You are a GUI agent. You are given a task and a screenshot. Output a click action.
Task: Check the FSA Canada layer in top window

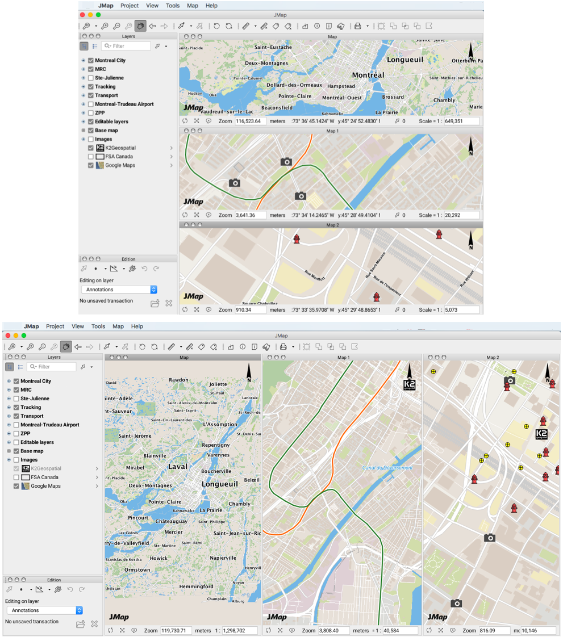[x=90, y=157]
